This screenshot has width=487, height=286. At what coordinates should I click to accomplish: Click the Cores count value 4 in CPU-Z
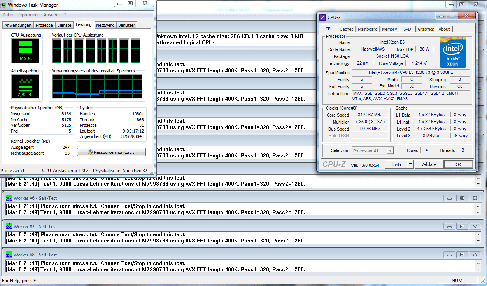tap(427, 151)
